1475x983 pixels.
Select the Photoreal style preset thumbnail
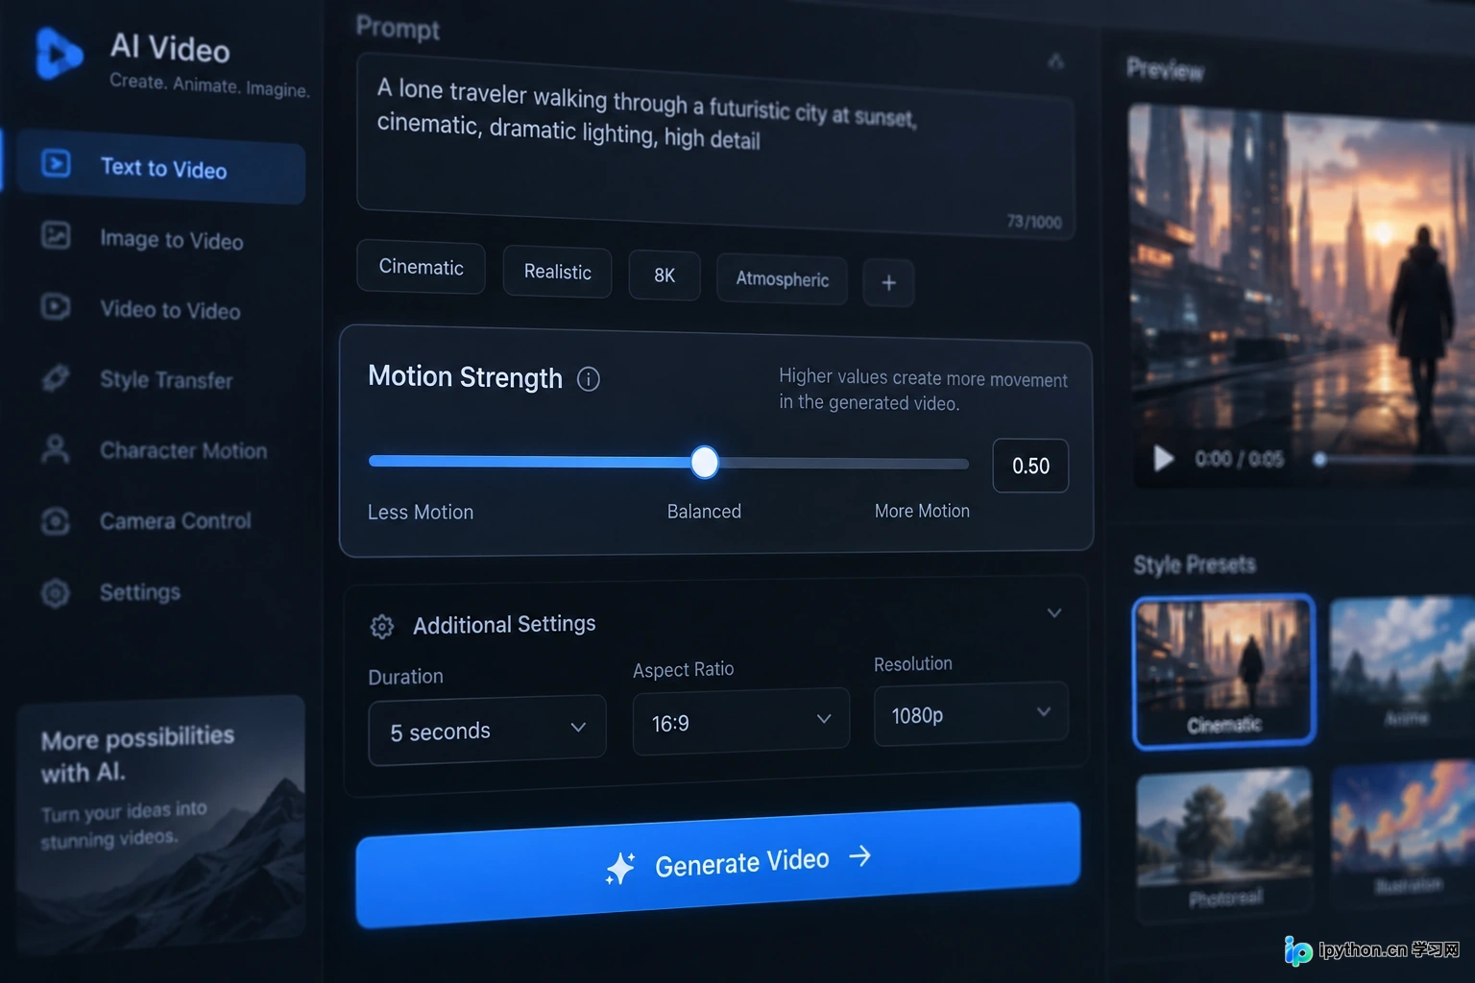1224,843
